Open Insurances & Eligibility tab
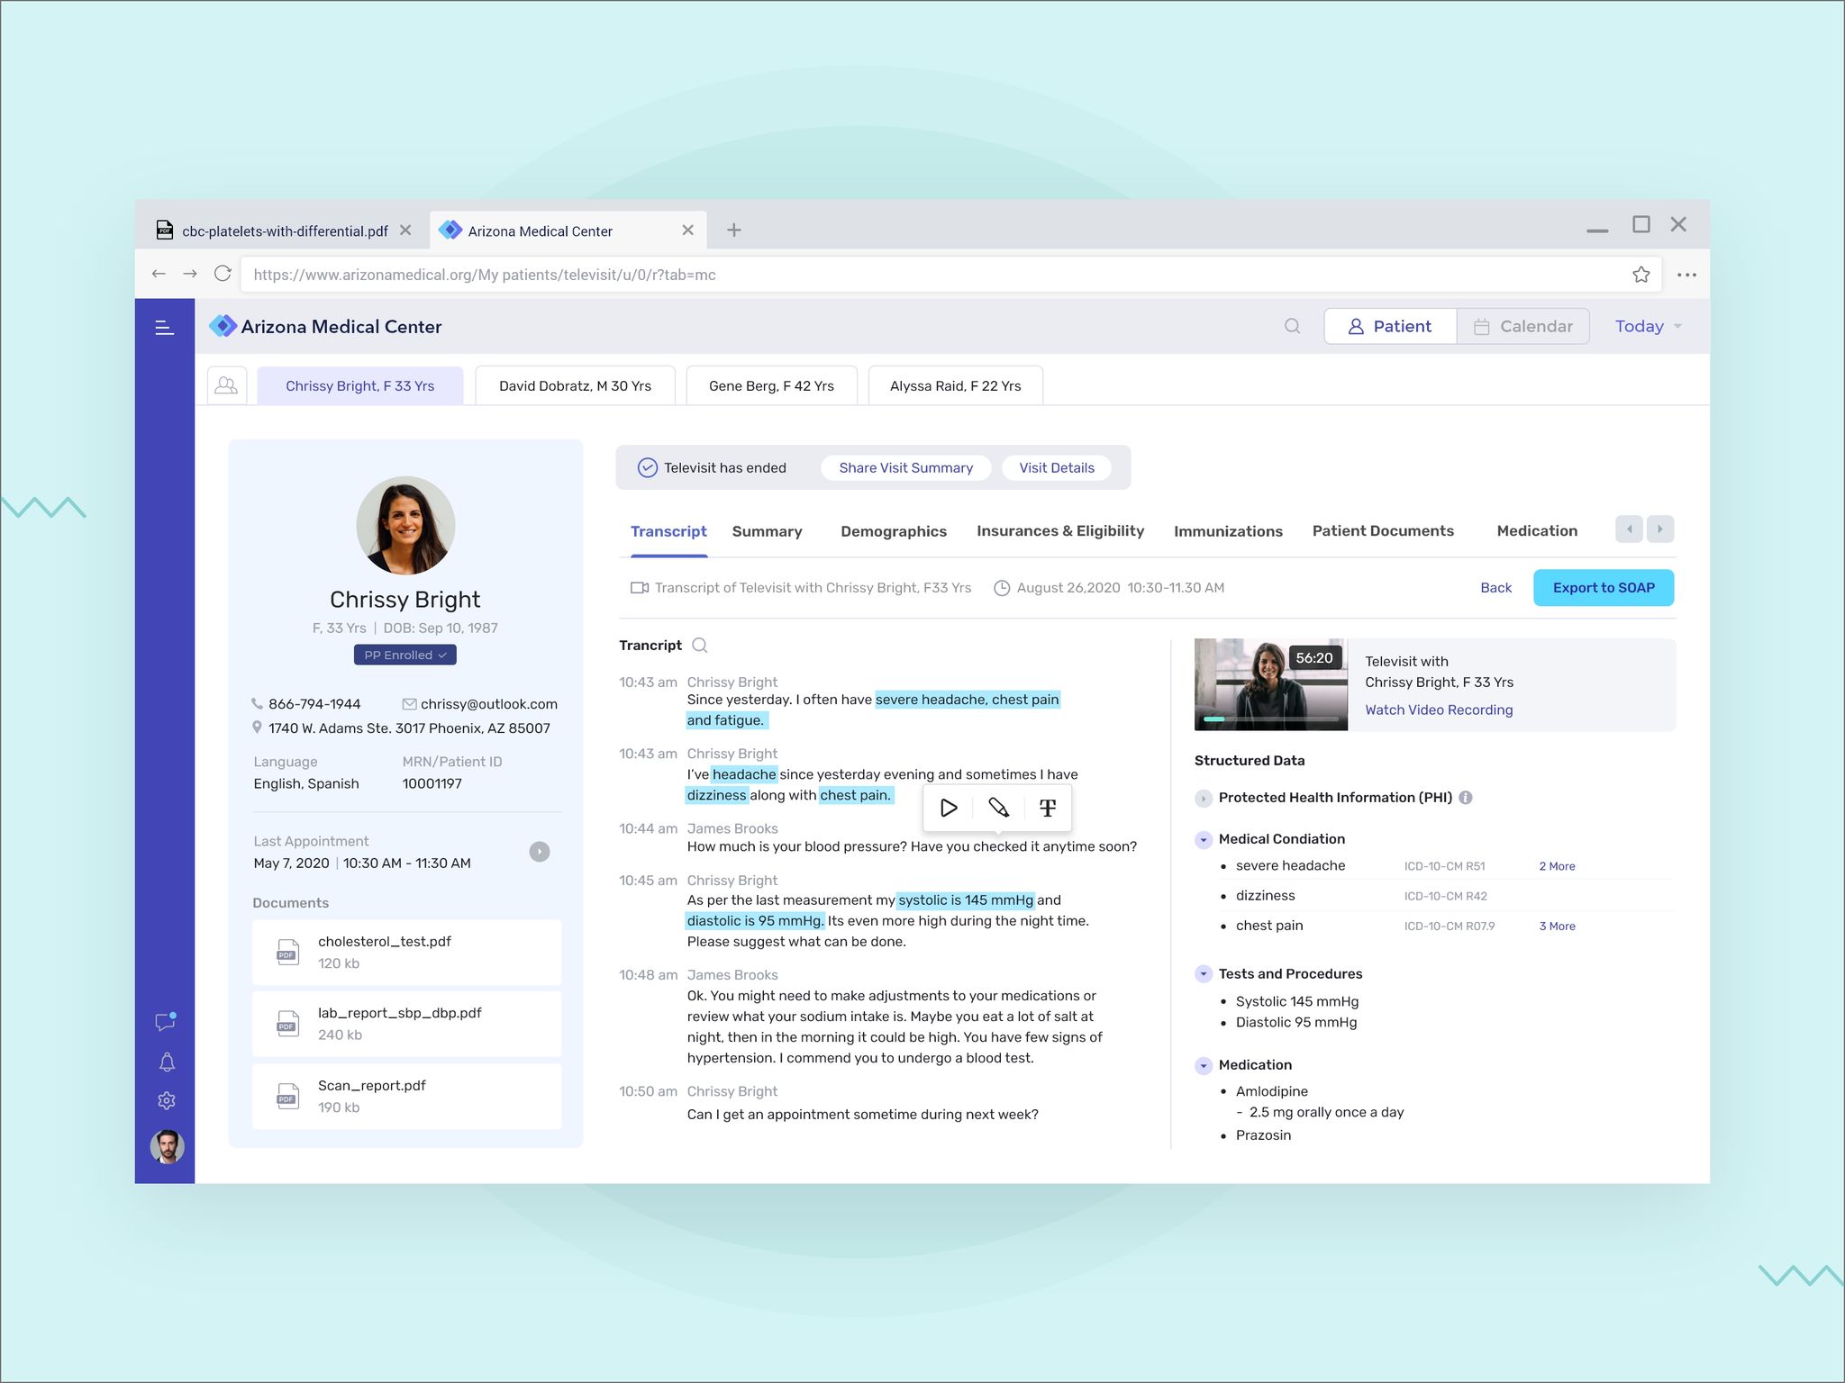Viewport: 1845px width, 1383px height. [1060, 531]
